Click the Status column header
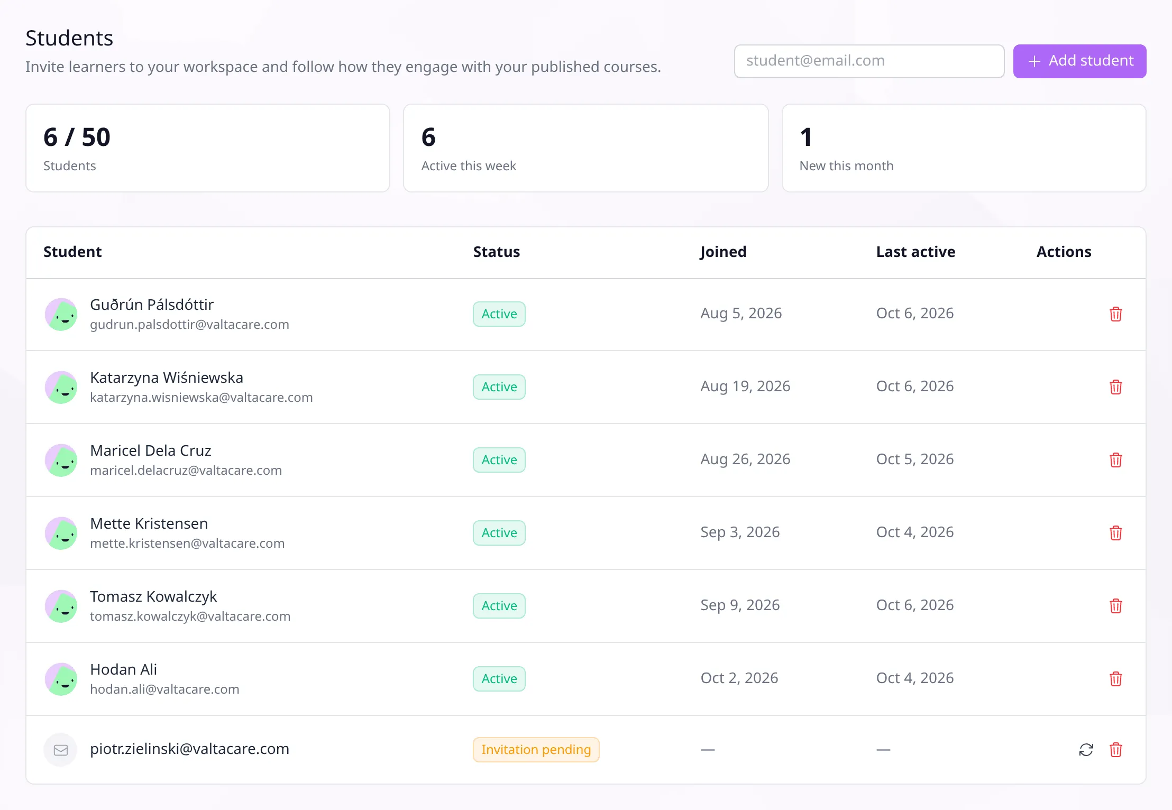The width and height of the screenshot is (1172, 810). [x=496, y=252]
